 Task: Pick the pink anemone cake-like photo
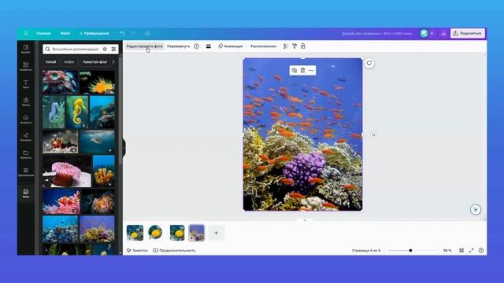tap(67, 171)
